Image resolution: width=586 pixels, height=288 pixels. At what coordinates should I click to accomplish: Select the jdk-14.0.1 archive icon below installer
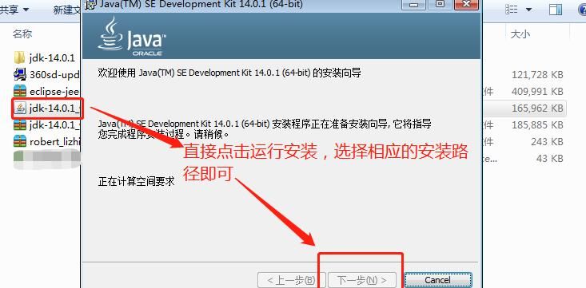pos(19,124)
